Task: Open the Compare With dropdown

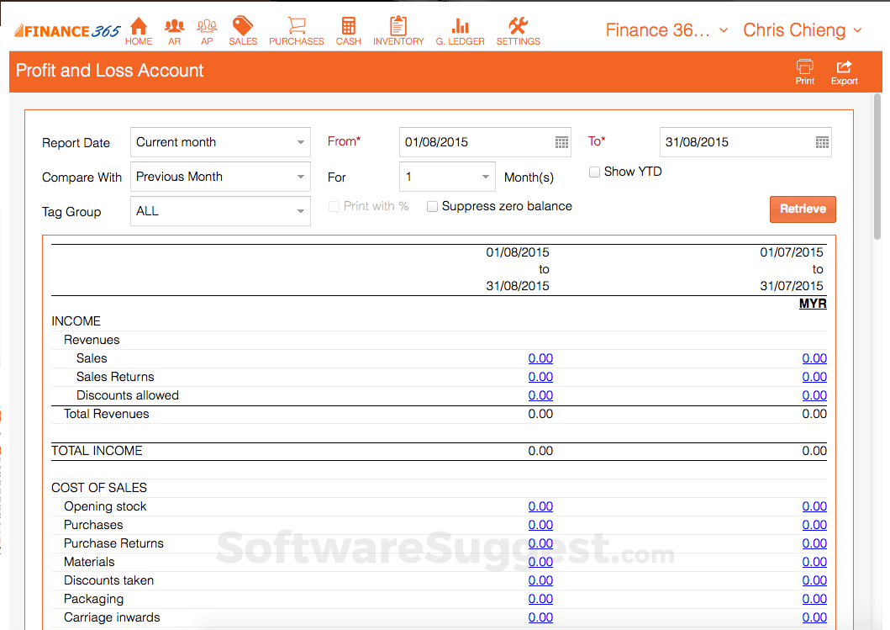Action: point(220,177)
